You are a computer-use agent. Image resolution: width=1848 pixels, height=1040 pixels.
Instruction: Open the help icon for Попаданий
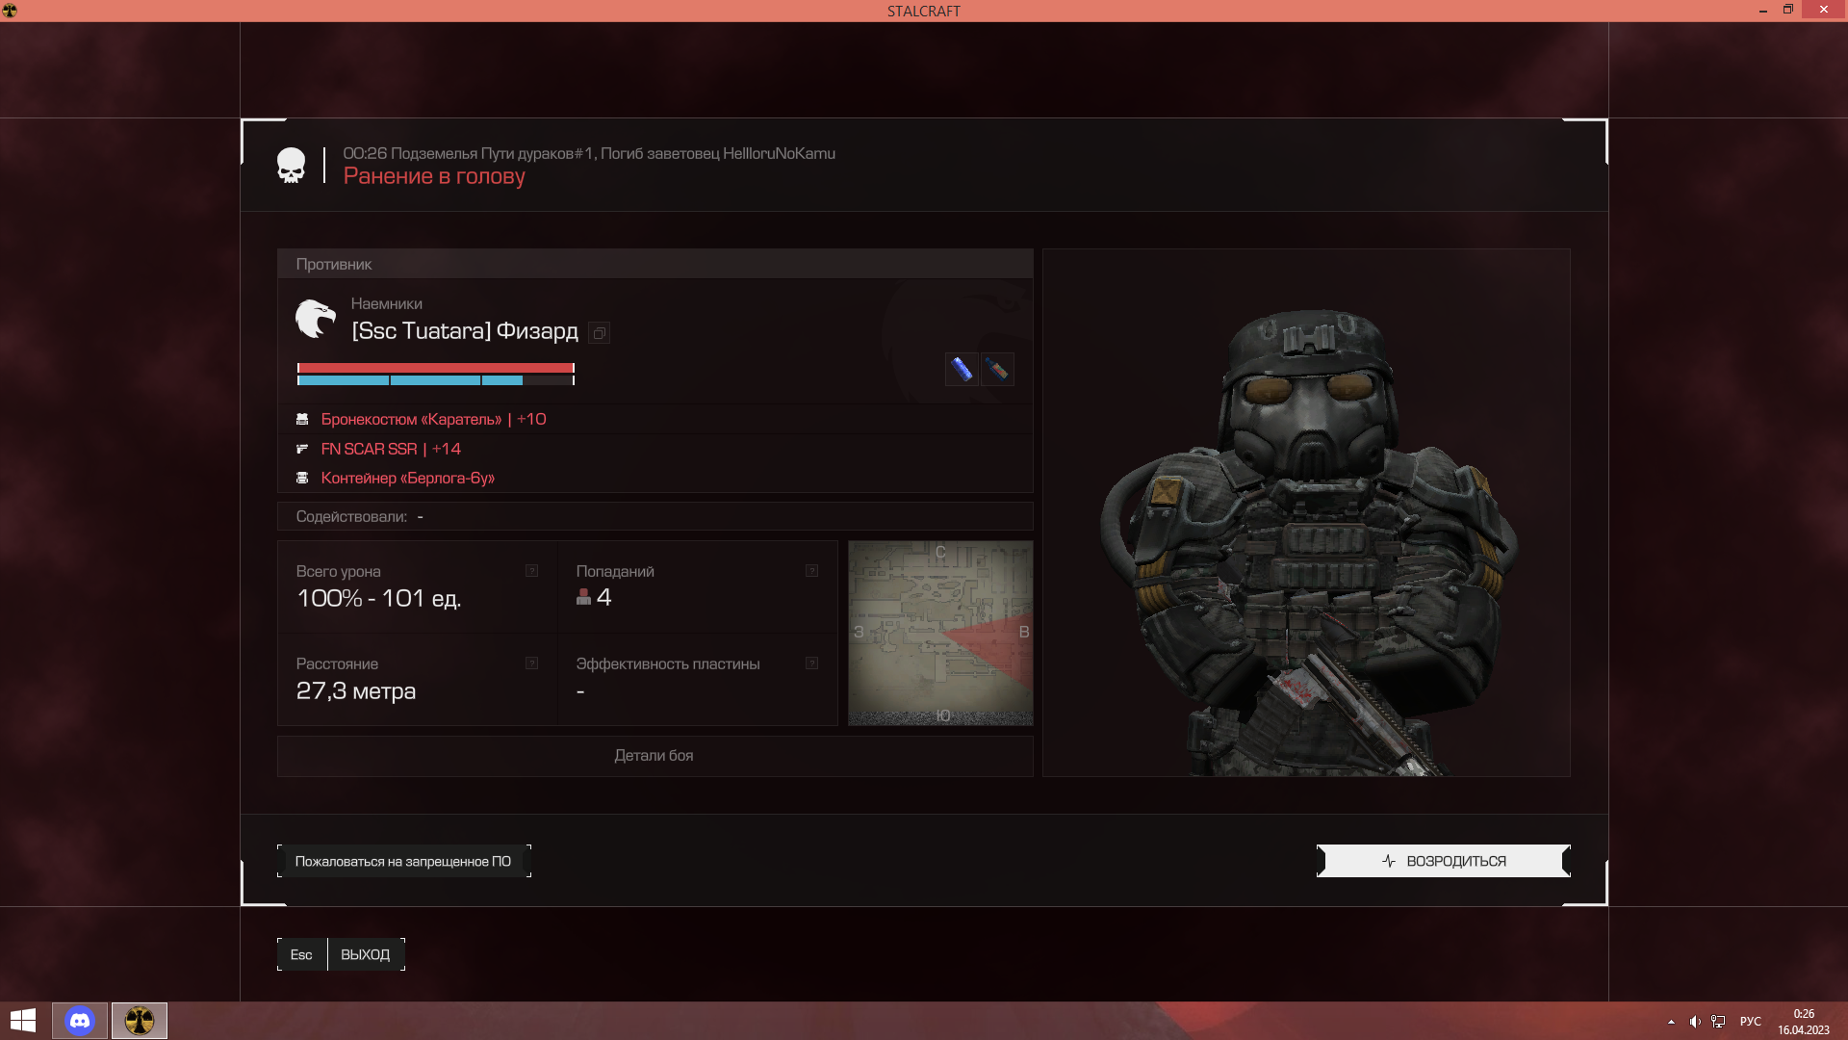[811, 571]
